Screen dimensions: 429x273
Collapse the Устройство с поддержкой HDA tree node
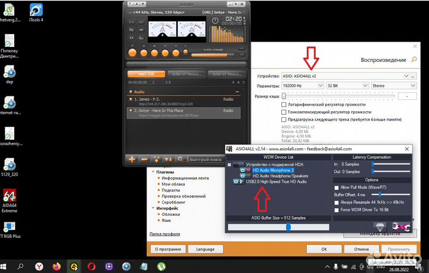click(229, 165)
